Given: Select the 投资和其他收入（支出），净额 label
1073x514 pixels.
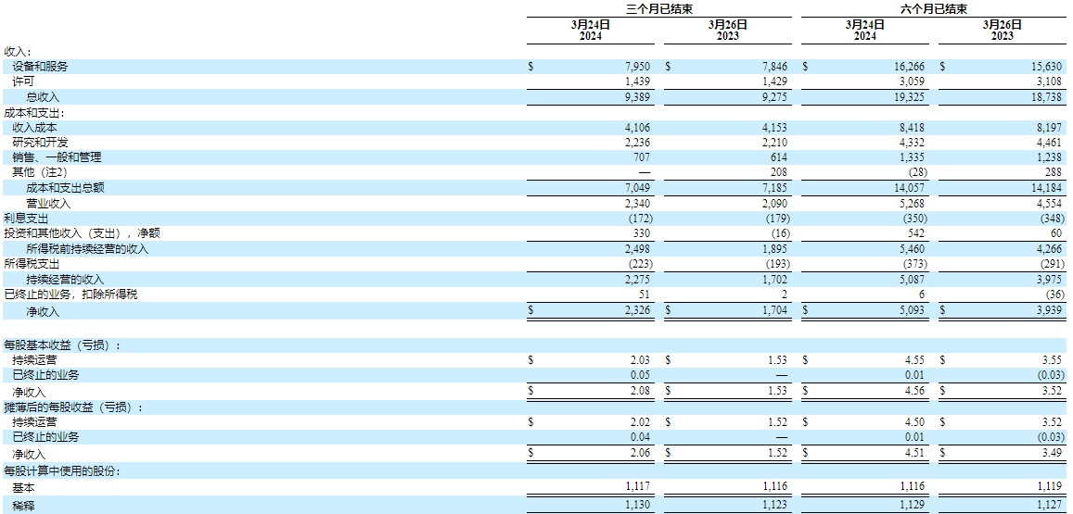Looking at the screenshot, I should click(x=82, y=232).
